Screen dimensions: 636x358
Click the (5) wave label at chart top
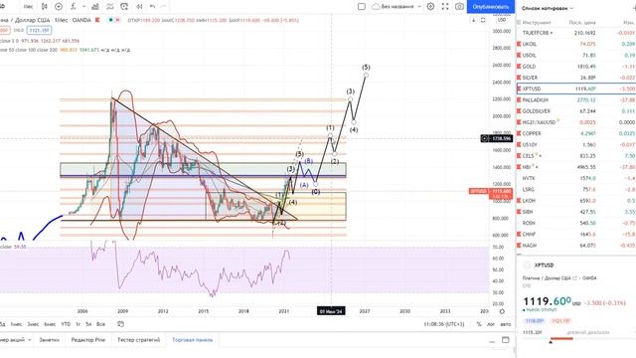[366, 68]
